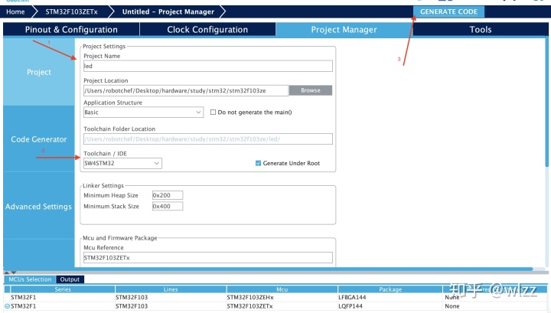Viewport: 551px width, 313px height.
Task: Switch to Clock Configuration tab
Action: [x=207, y=30]
